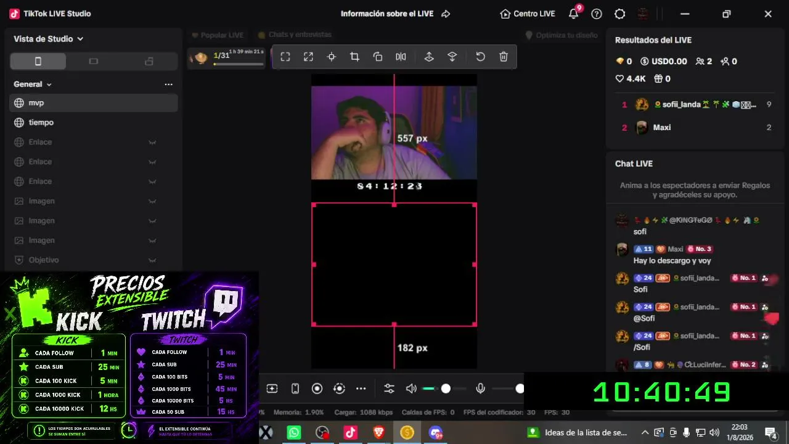
Task: Click the Chat LIVE heading
Action: tap(634, 163)
